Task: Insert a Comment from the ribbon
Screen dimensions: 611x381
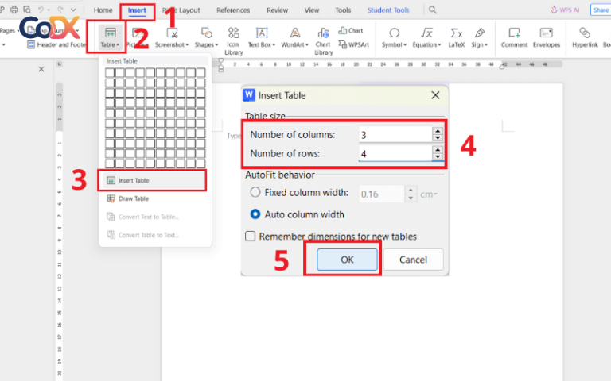Action: coord(514,37)
